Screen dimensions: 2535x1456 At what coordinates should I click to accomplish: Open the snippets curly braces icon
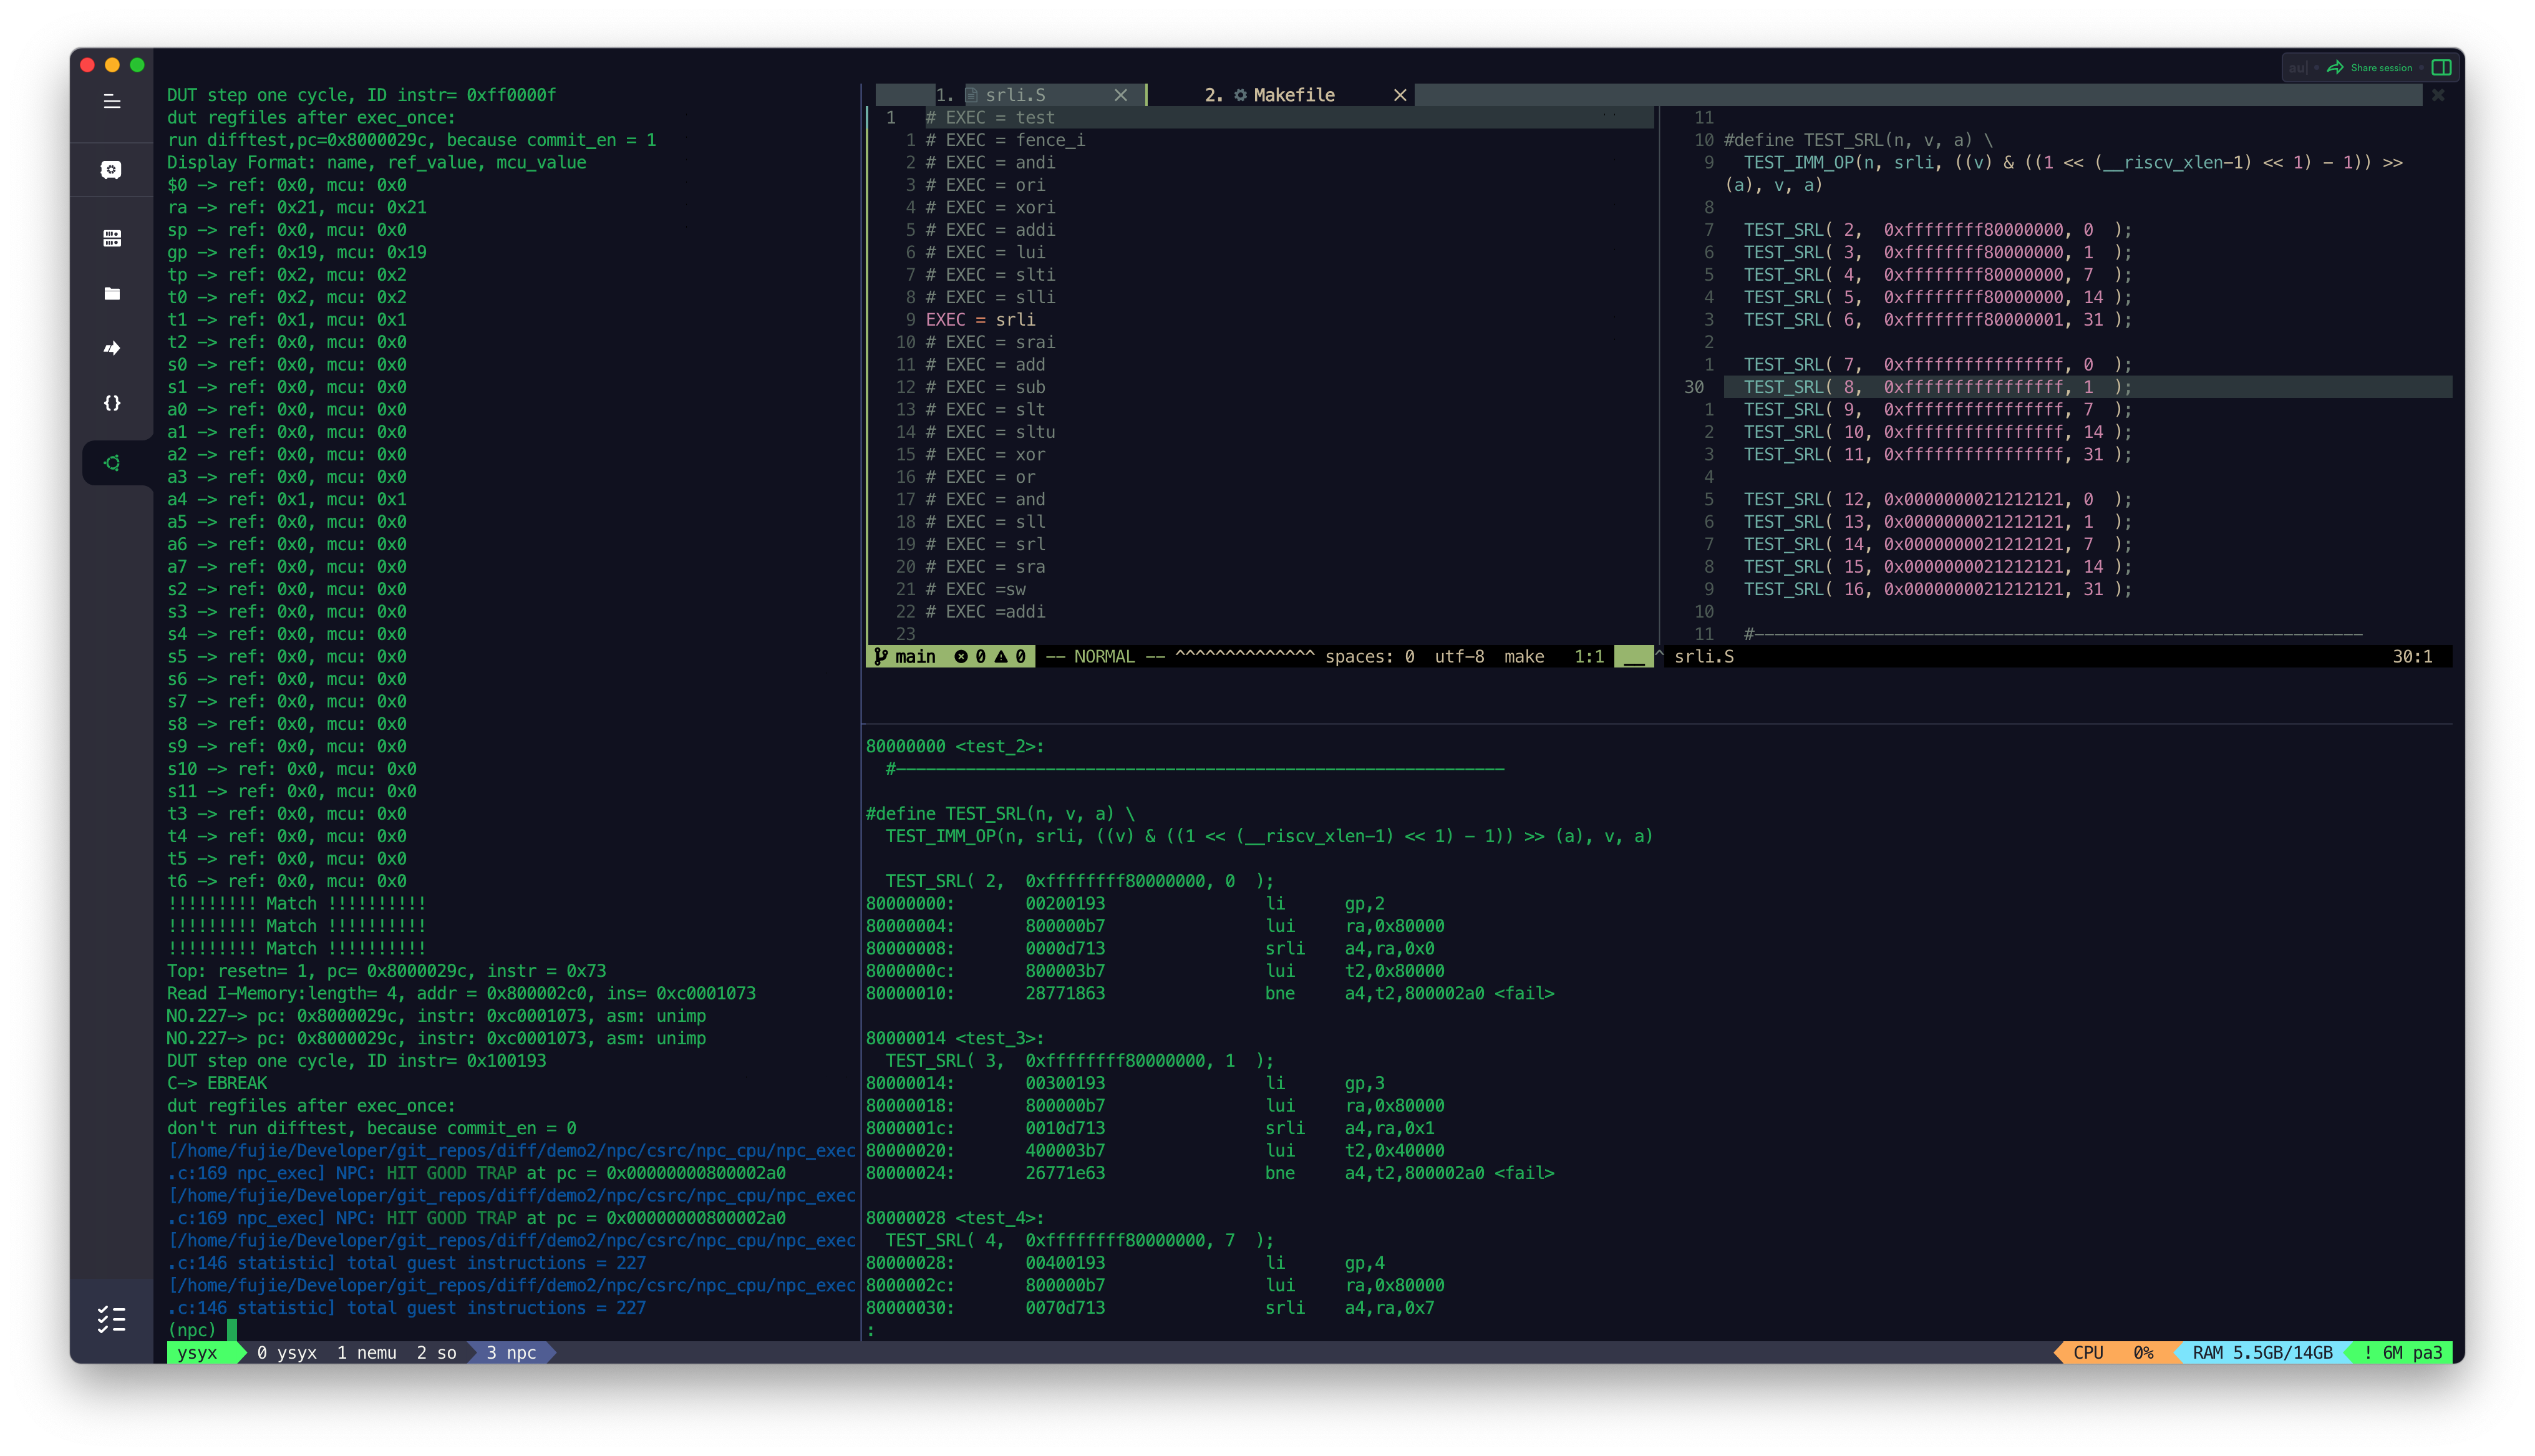point(112,403)
